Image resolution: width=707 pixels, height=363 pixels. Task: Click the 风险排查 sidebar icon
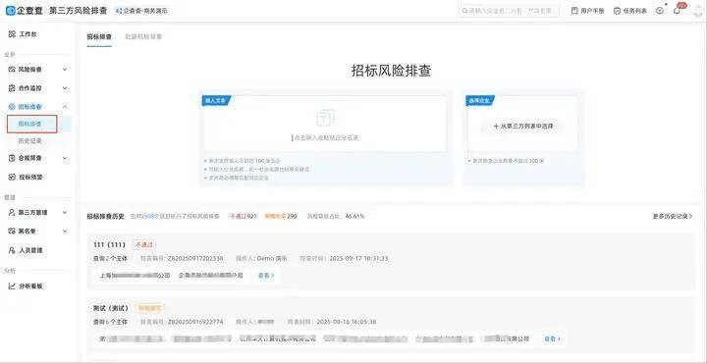click(12, 70)
